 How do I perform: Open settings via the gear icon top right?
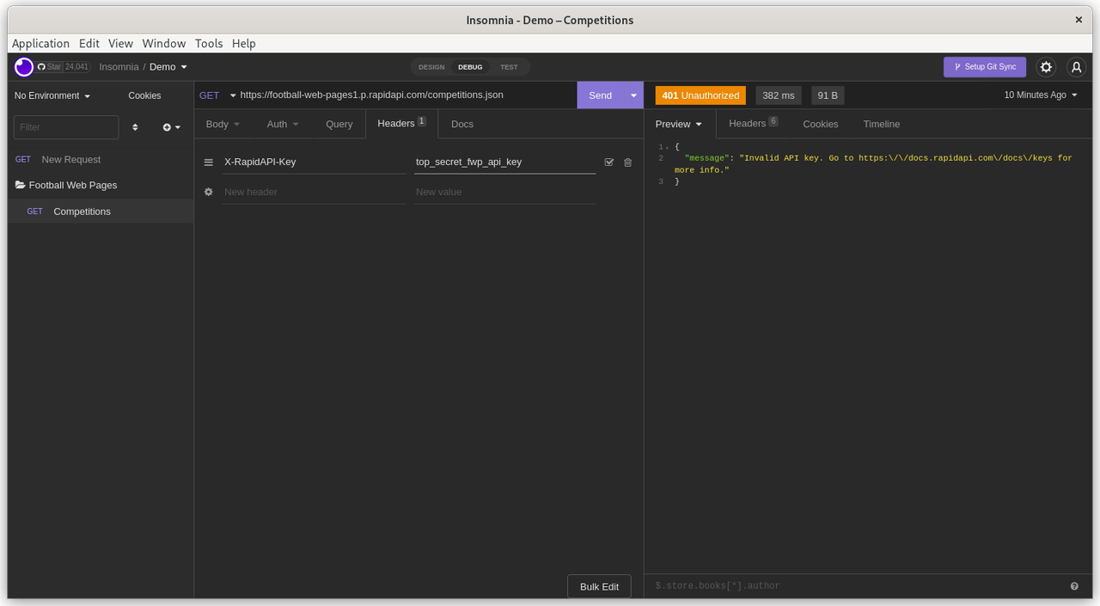pyautogui.click(x=1046, y=66)
